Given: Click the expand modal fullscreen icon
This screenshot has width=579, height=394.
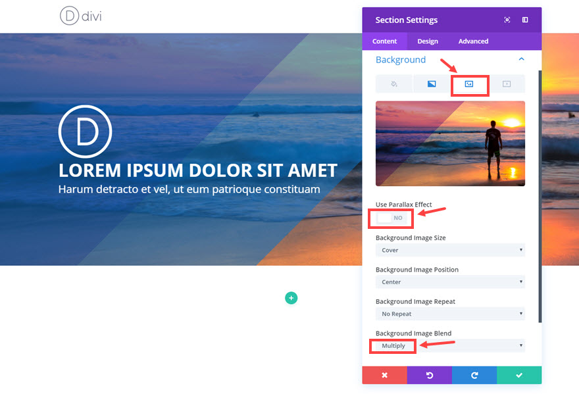Looking at the screenshot, I should [x=507, y=20].
